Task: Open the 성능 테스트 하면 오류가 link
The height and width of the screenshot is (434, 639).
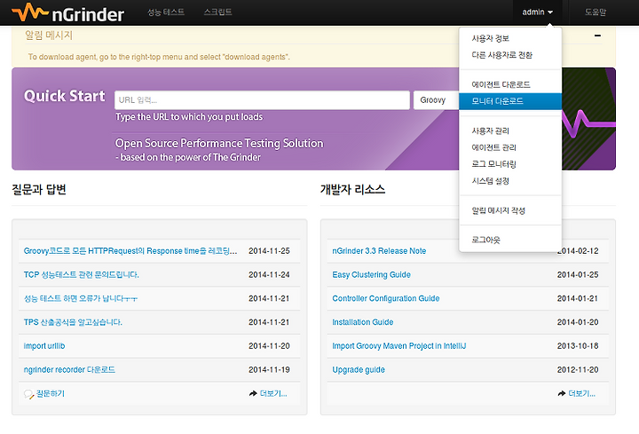Action: click(81, 298)
